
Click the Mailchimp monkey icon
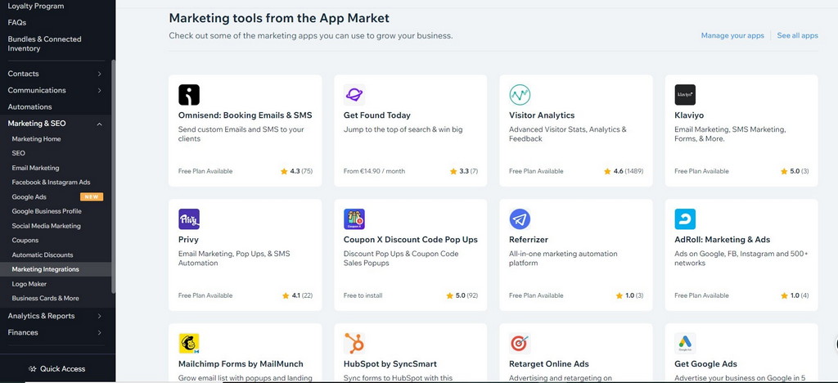point(189,344)
